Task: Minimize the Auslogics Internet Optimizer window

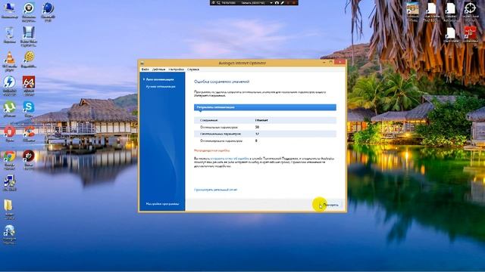Action: click(x=324, y=63)
